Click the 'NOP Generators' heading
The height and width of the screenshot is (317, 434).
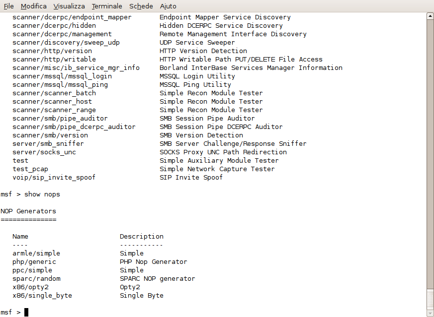point(28,211)
